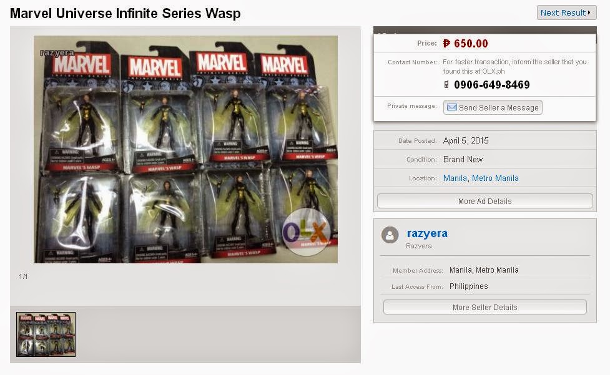Open the Next Result button
610x375 pixels.
click(566, 12)
